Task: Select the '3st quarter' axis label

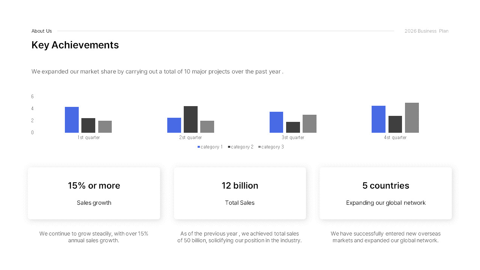Action: (x=293, y=138)
